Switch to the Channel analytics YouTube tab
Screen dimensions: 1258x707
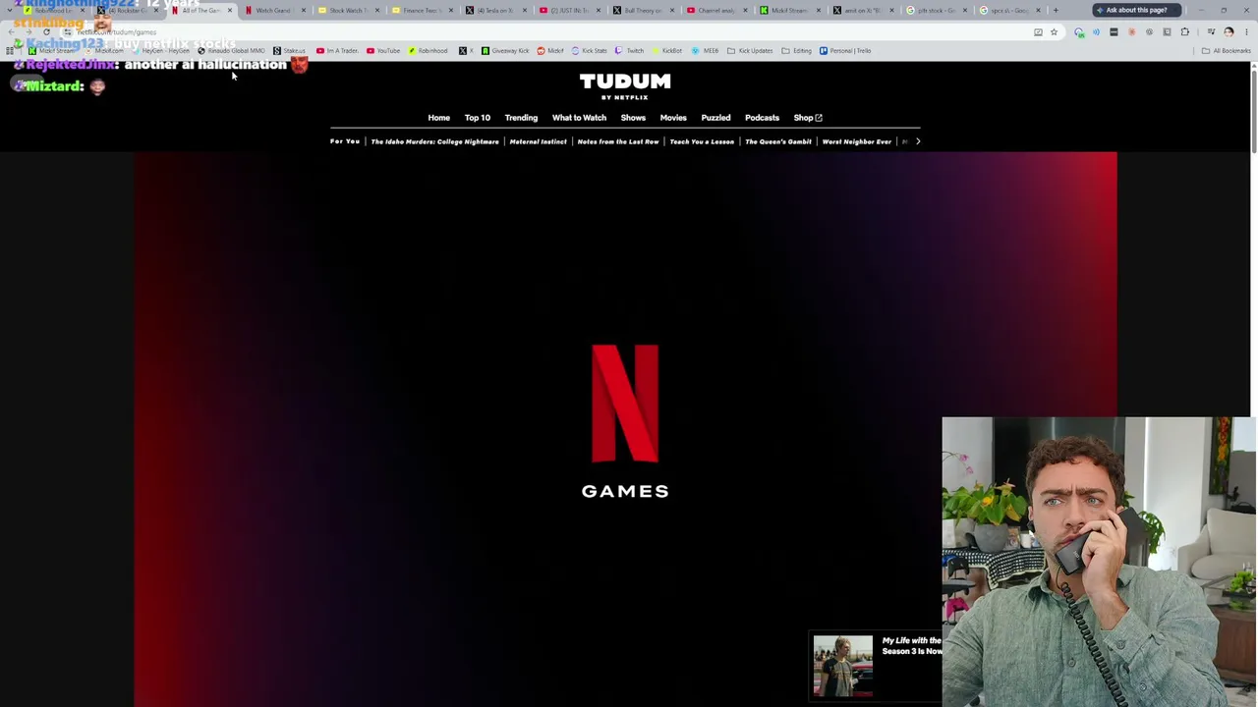point(715,11)
